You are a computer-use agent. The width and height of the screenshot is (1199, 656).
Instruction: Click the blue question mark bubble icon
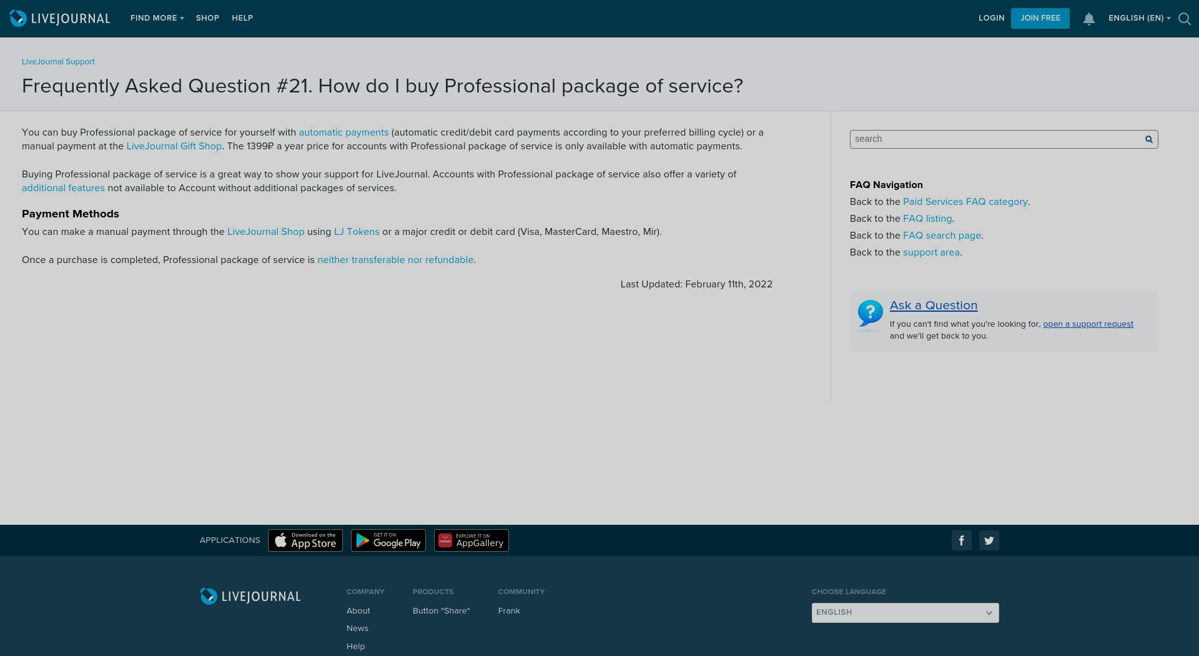click(x=870, y=313)
